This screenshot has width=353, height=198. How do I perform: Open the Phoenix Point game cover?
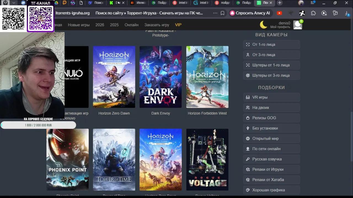68,159
